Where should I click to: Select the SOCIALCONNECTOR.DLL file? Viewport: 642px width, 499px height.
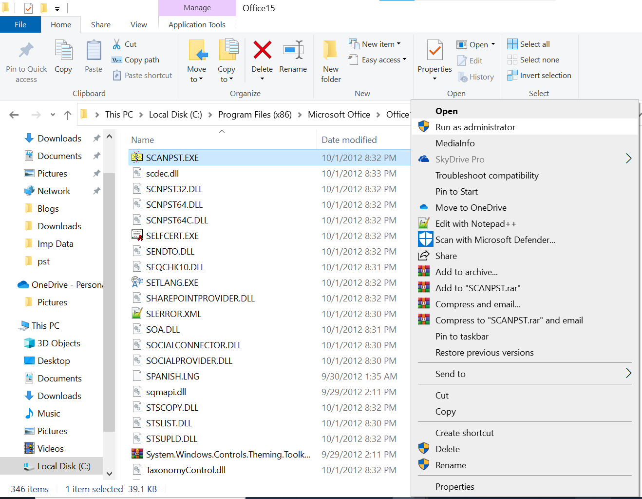[194, 345]
